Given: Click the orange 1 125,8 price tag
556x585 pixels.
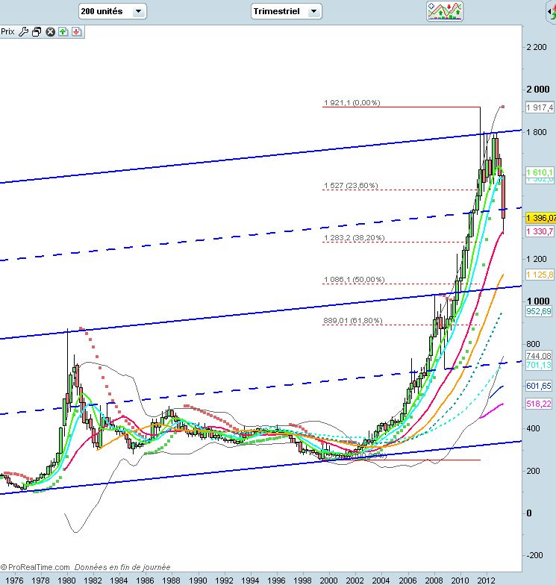Looking at the screenshot, I should pos(540,275).
